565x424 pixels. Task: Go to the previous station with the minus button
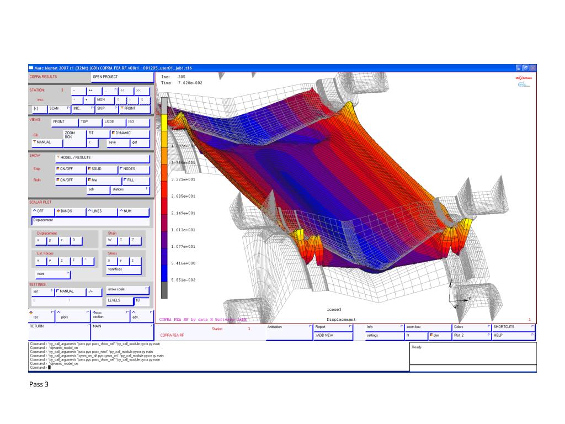click(x=78, y=91)
